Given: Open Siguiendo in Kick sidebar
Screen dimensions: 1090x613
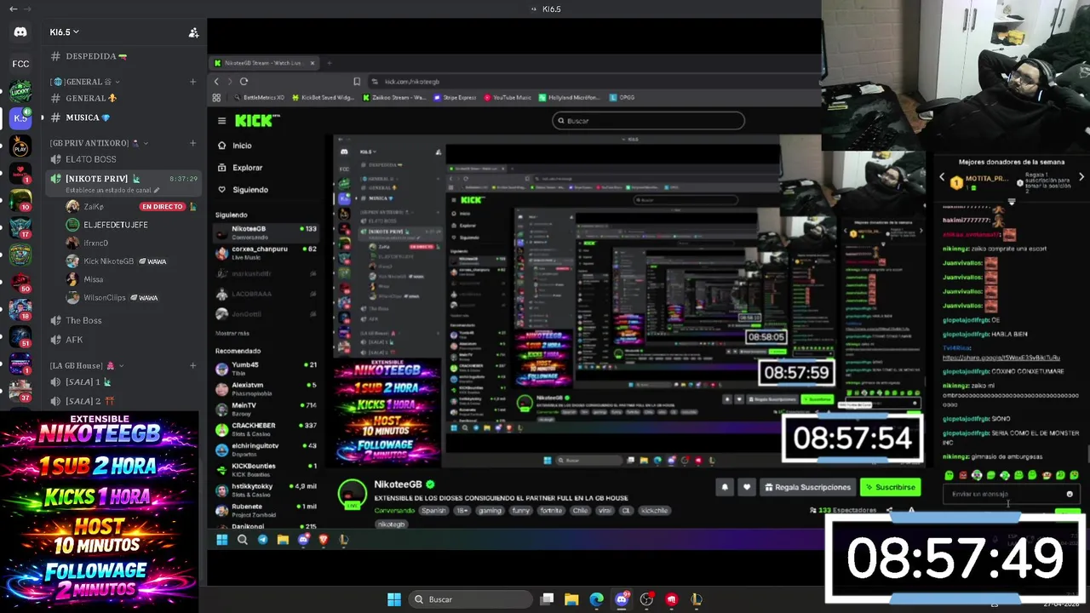Looking at the screenshot, I should 244,190.
